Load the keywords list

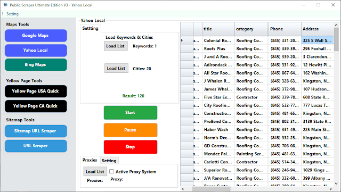pos(116,46)
